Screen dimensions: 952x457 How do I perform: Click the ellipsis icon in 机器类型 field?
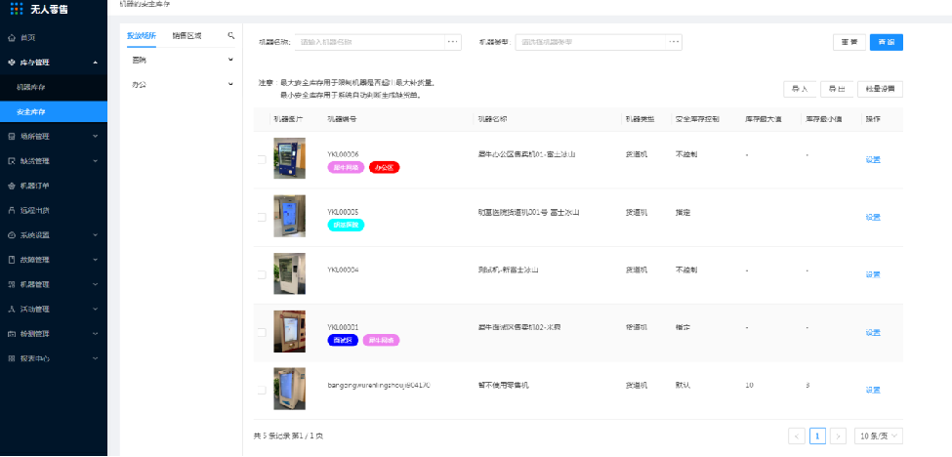674,42
